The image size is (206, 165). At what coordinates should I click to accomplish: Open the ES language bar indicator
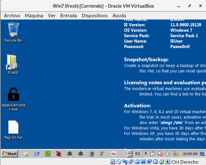(x=138, y=154)
